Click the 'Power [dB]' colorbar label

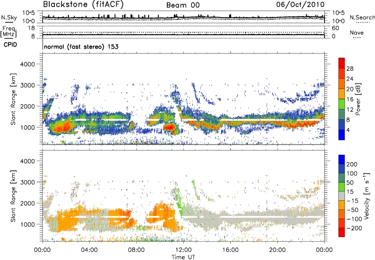point(358,99)
